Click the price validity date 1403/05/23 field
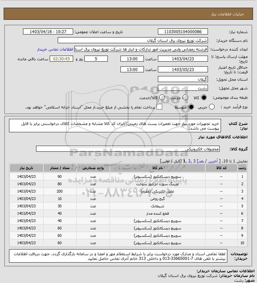257x283 pixels. pyautogui.click(x=183, y=69)
